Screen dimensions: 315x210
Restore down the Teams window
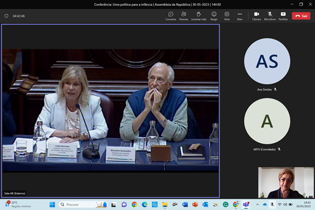click(301, 4)
